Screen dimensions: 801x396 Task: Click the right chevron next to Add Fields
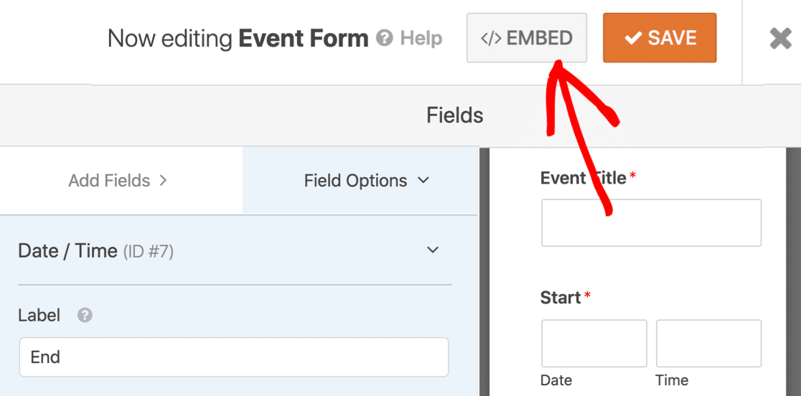pyautogui.click(x=164, y=181)
